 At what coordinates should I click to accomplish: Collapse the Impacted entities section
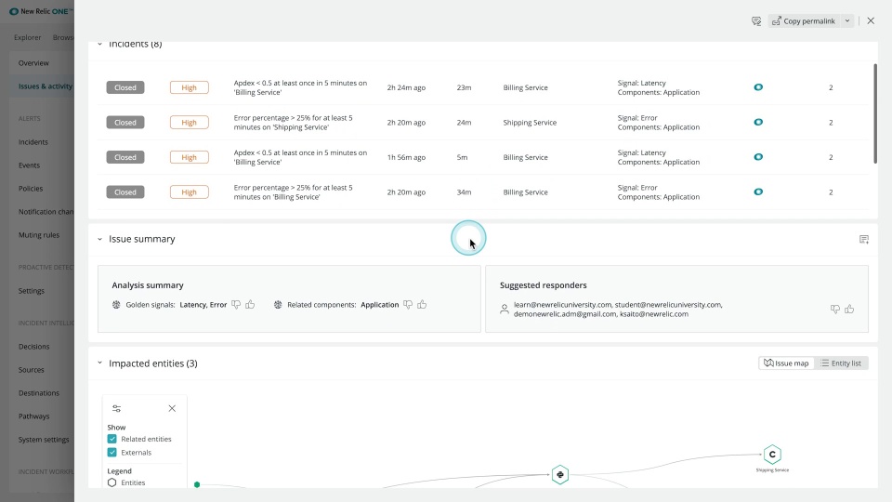coord(99,363)
